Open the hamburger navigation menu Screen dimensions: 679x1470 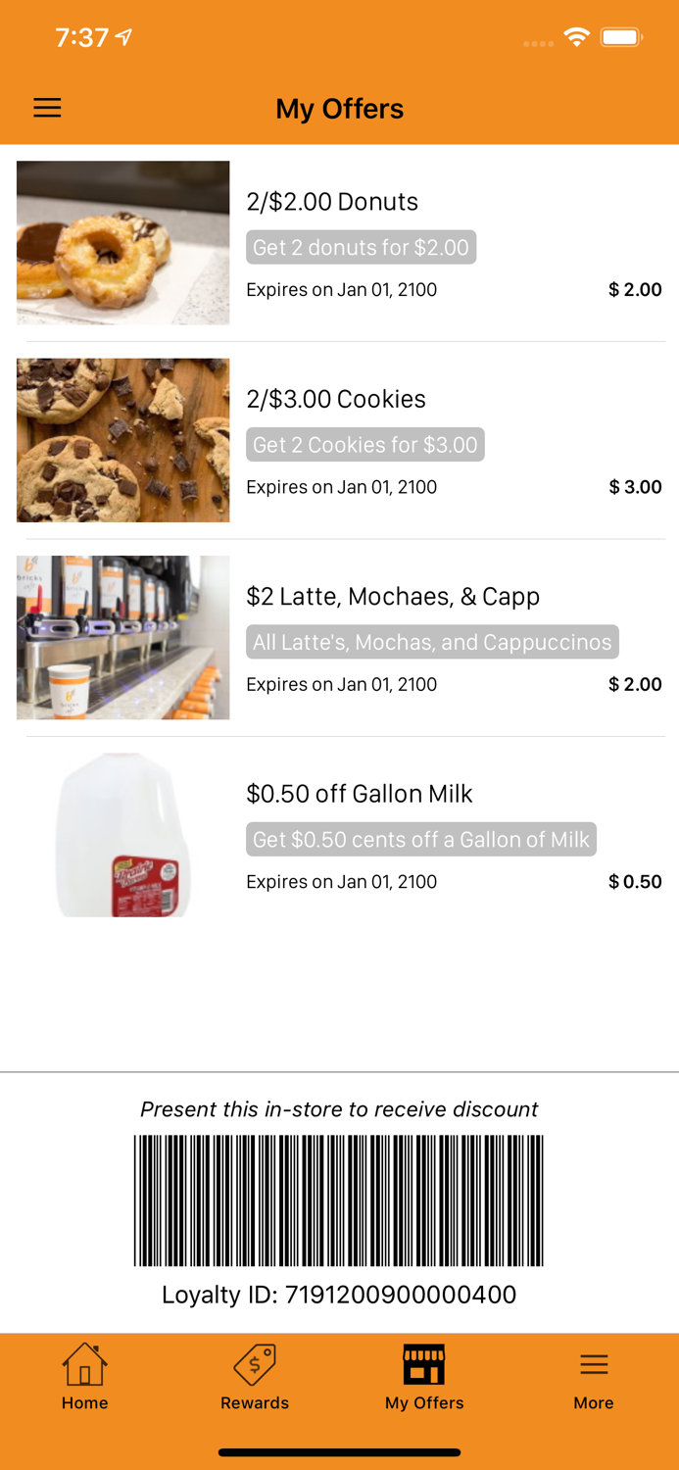(x=47, y=108)
